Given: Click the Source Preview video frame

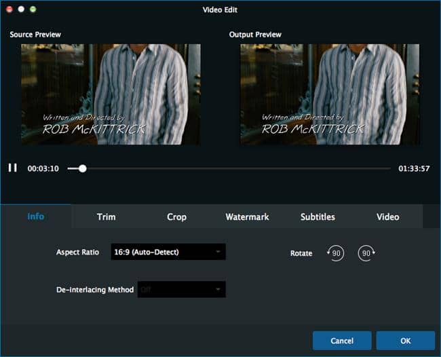Looking at the screenshot, I should [x=111, y=94].
